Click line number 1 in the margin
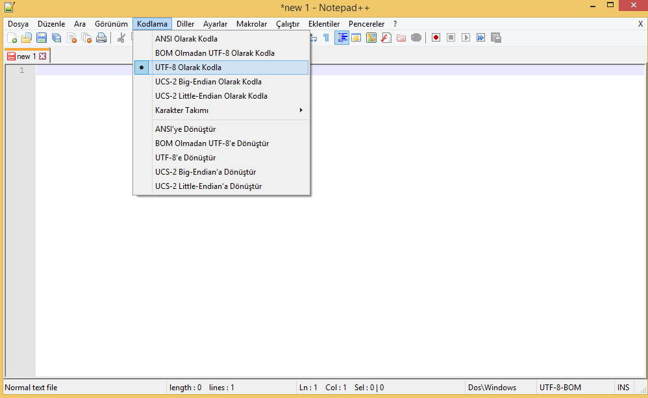This screenshot has height=398, width=648. pos(22,70)
